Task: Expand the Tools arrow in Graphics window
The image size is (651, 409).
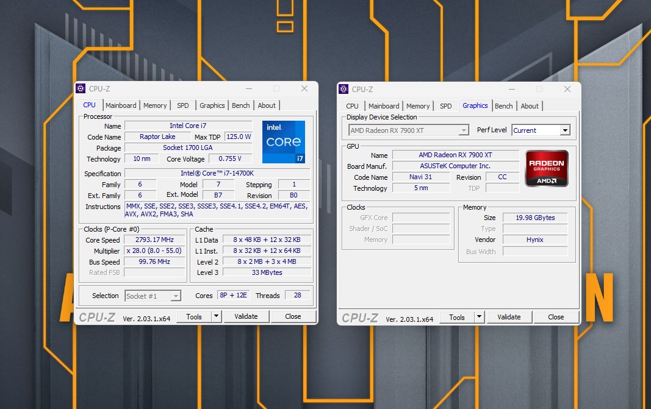Action: [x=479, y=317]
